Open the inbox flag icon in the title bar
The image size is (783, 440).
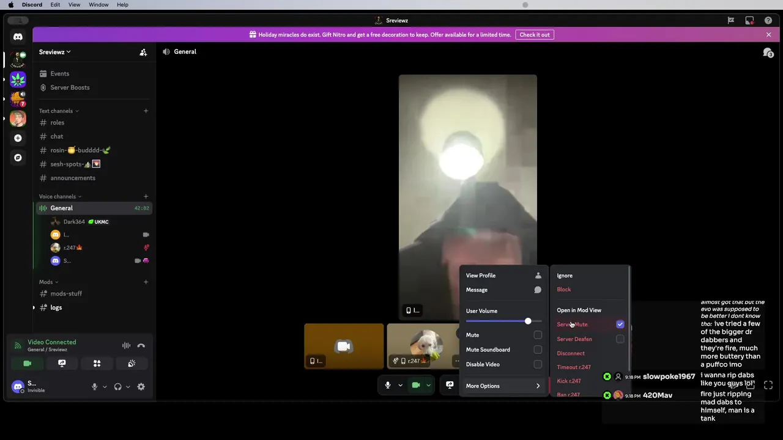click(x=730, y=20)
